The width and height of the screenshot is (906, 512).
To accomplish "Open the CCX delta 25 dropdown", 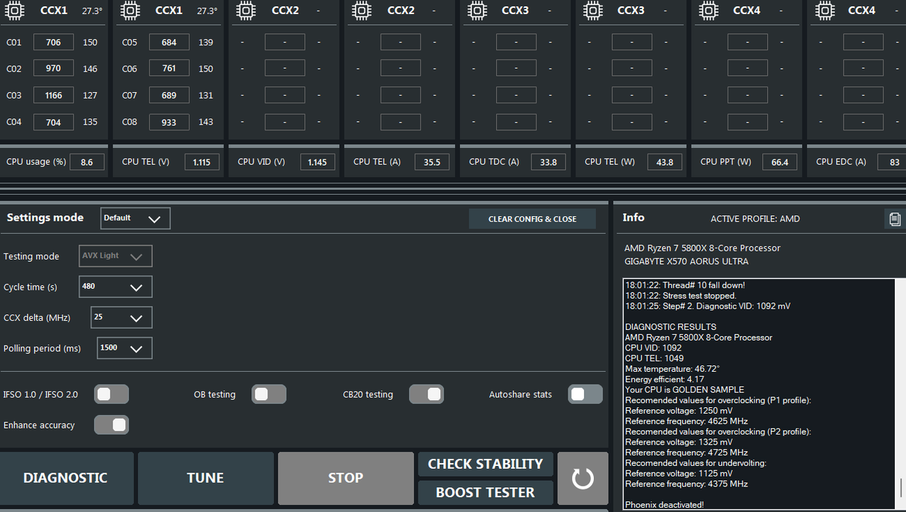I will pos(121,317).
